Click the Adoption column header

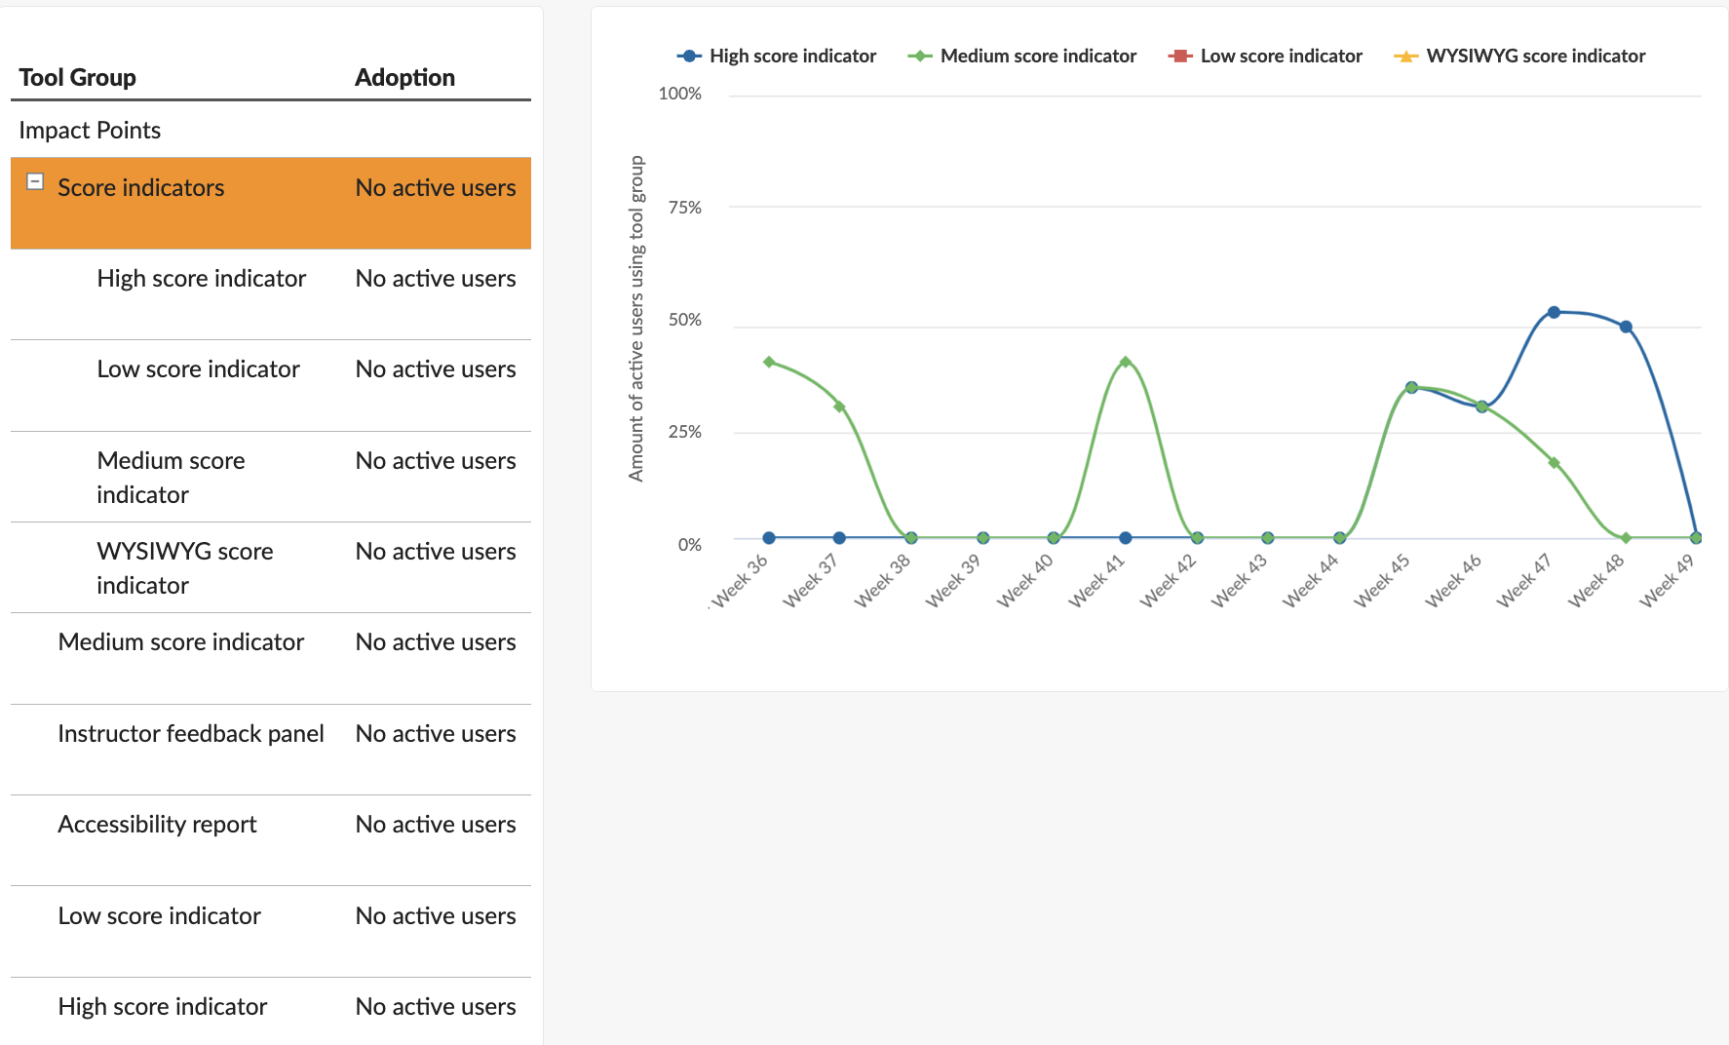pos(404,78)
